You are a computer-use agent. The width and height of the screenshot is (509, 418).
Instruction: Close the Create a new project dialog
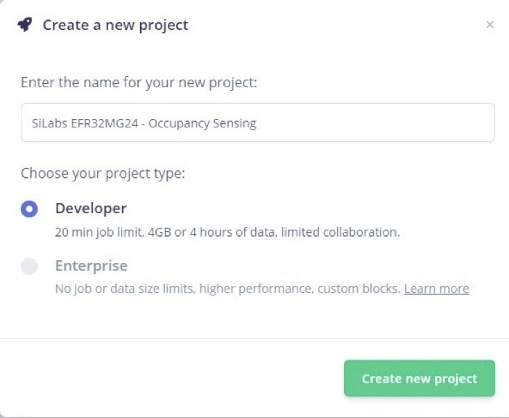490,25
